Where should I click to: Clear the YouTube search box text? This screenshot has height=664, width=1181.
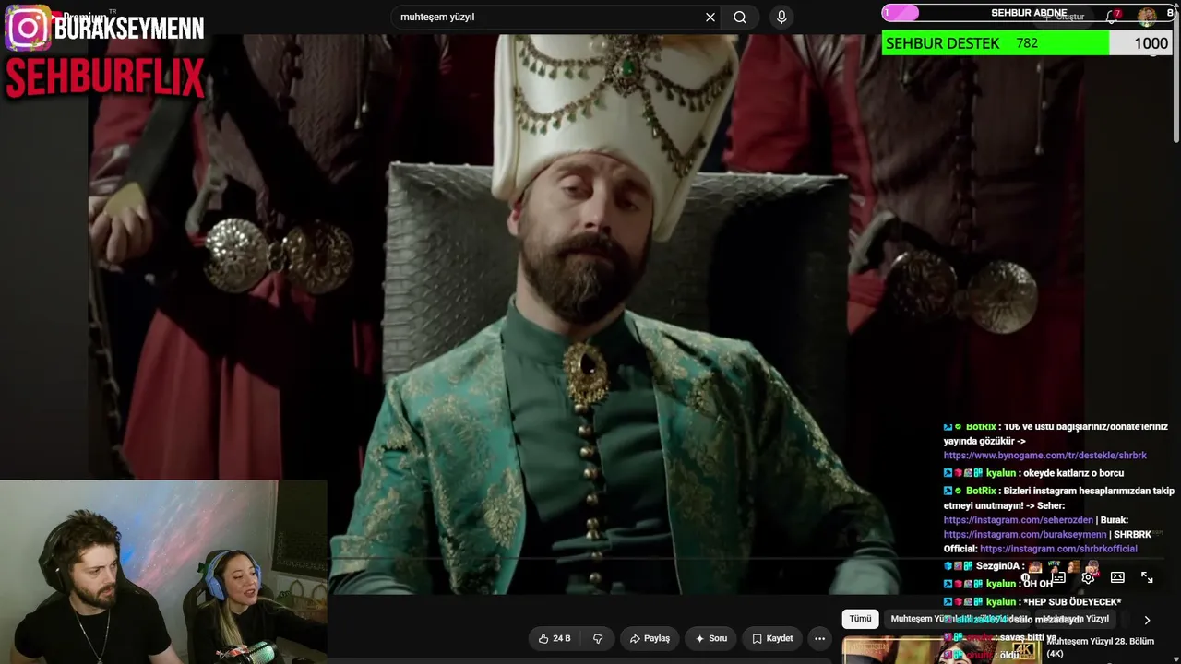pyautogui.click(x=710, y=18)
